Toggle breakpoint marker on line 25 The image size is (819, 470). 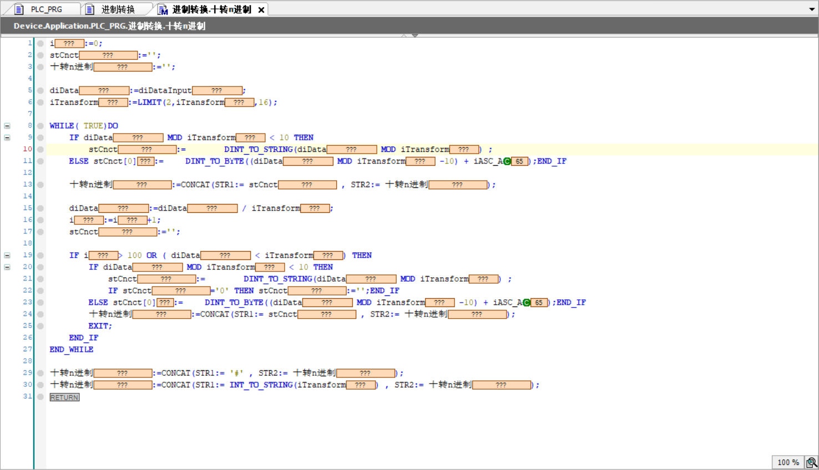pyautogui.click(x=41, y=326)
